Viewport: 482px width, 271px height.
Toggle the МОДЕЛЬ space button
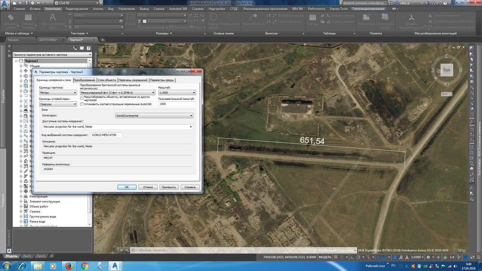pyautogui.click(x=325, y=257)
